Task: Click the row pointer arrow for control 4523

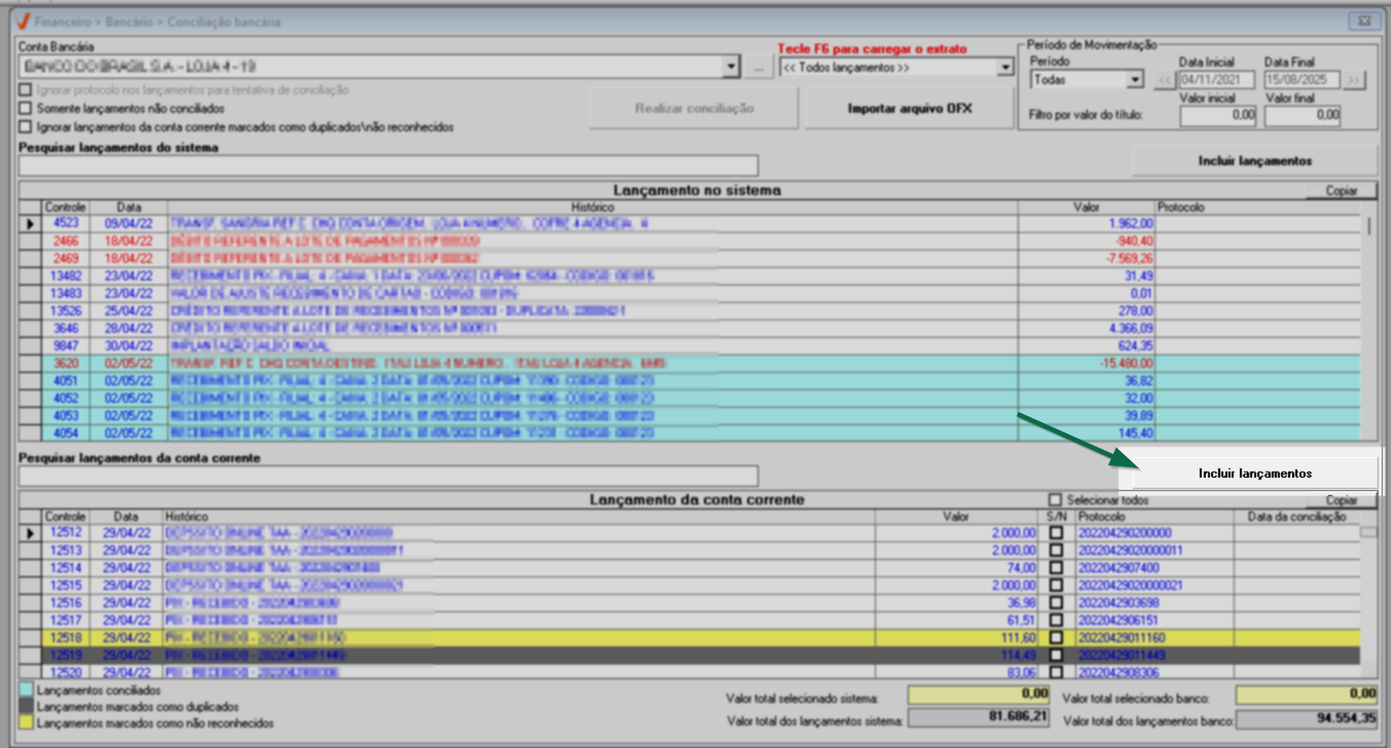Action: (x=30, y=224)
